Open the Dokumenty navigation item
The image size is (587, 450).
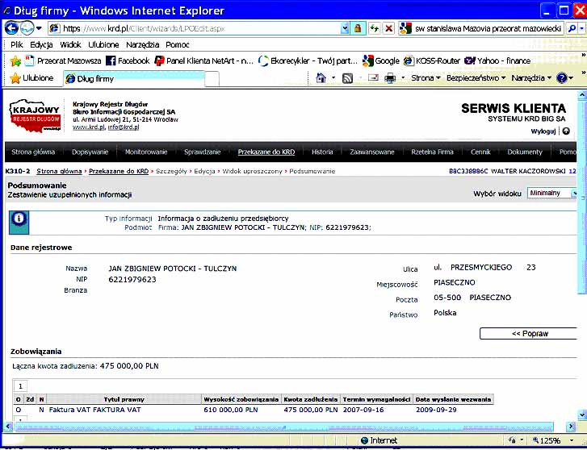point(525,152)
